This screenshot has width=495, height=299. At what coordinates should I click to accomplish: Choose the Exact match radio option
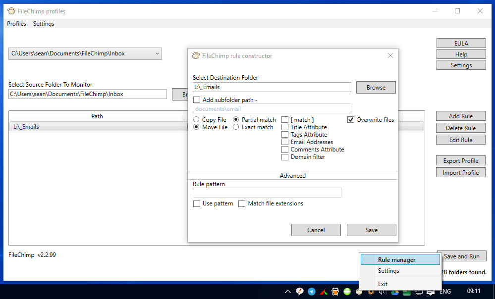(x=236, y=127)
